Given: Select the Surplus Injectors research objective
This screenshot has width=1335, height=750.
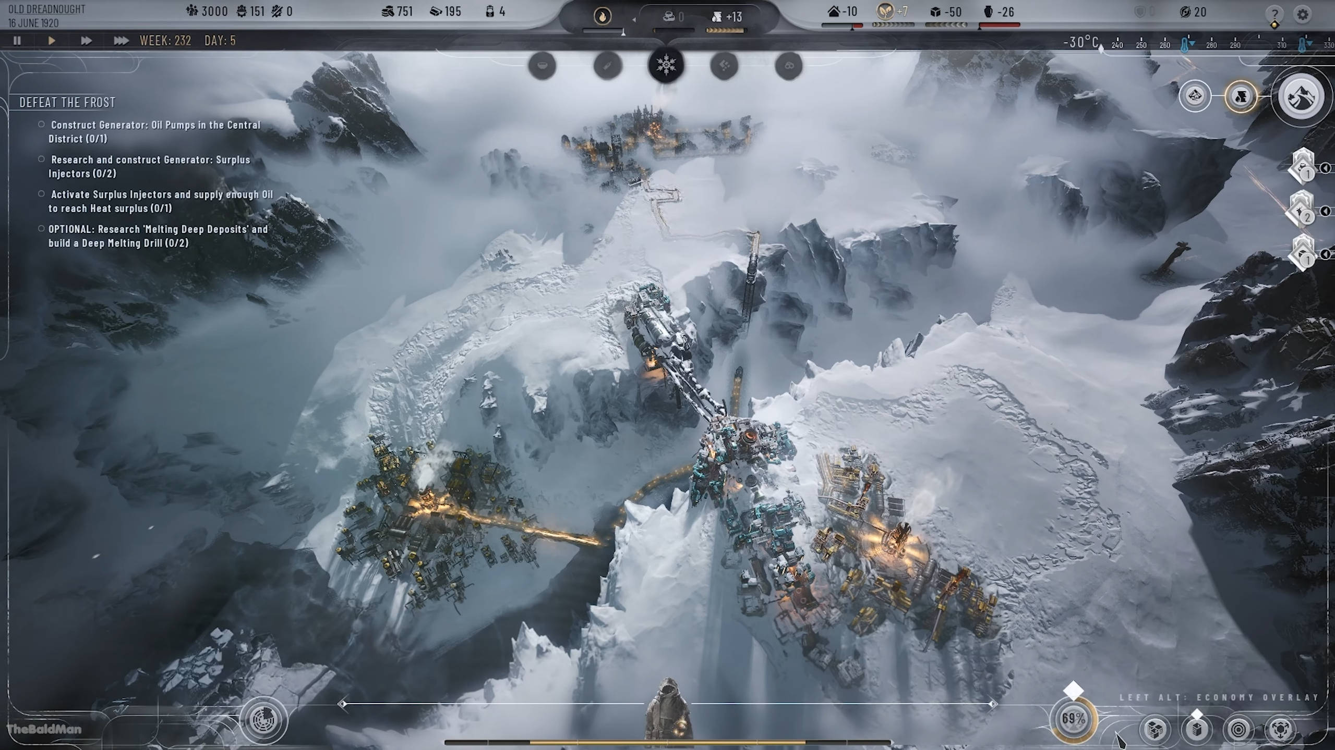Looking at the screenshot, I should [149, 166].
